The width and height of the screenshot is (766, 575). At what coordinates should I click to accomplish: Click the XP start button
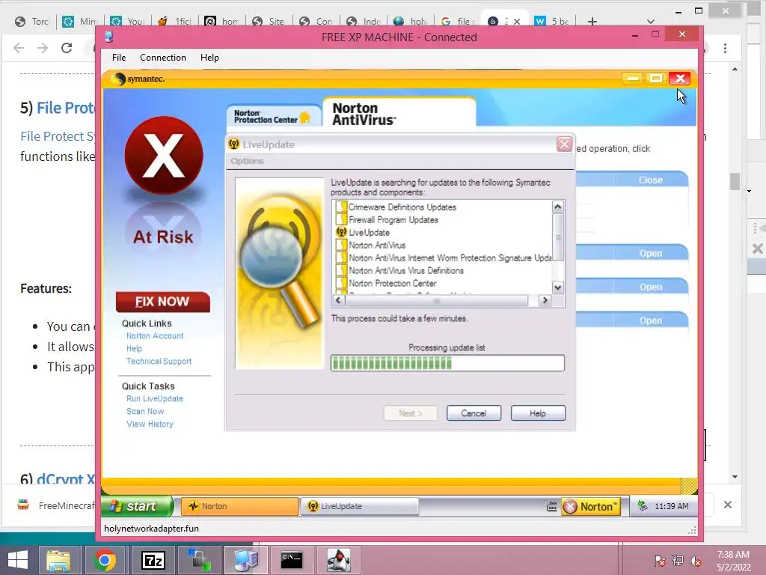pyautogui.click(x=138, y=506)
